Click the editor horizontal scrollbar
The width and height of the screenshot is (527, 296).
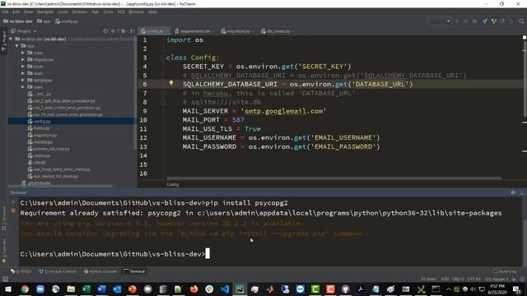click(333, 178)
